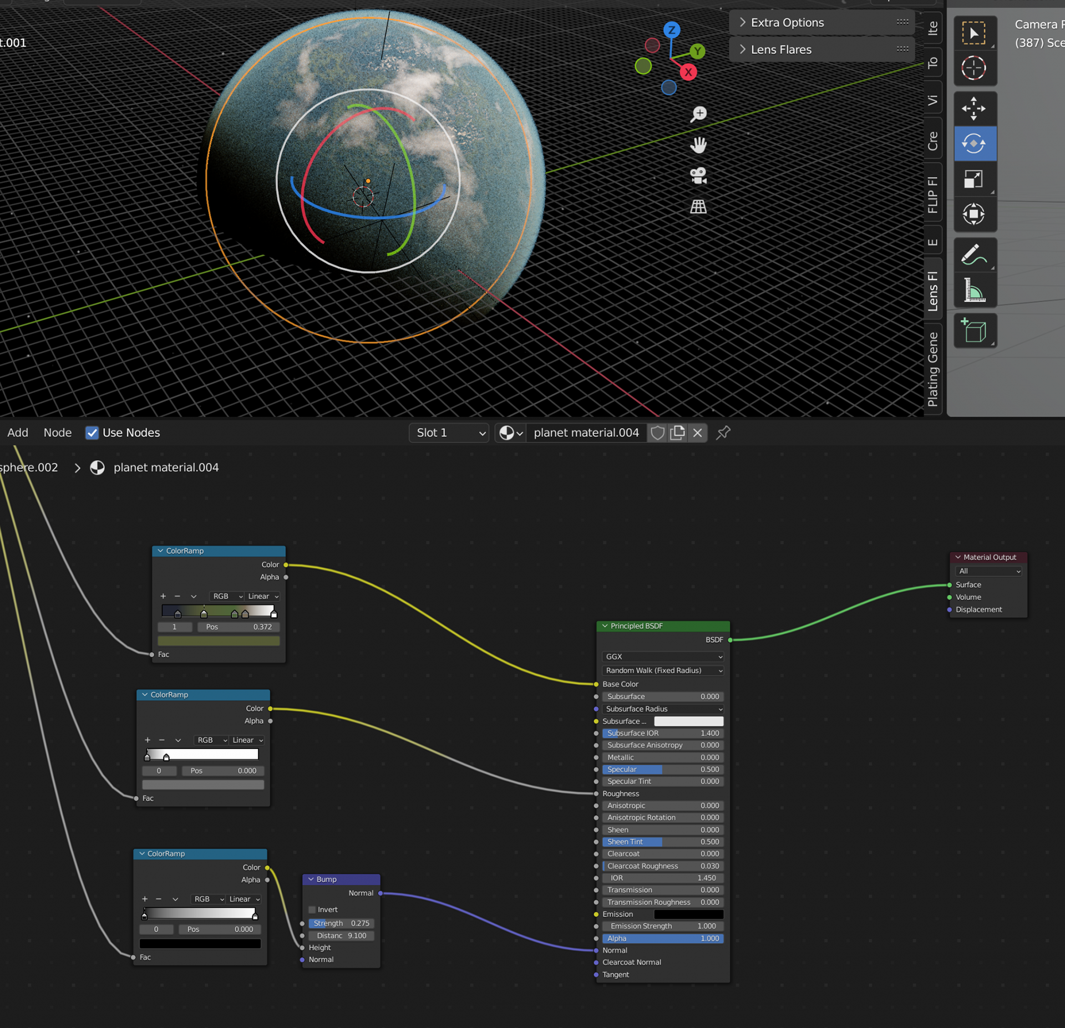This screenshot has height=1028, width=1065.
Task: Click the Emission black color swatch
Action: click(688, 914)
